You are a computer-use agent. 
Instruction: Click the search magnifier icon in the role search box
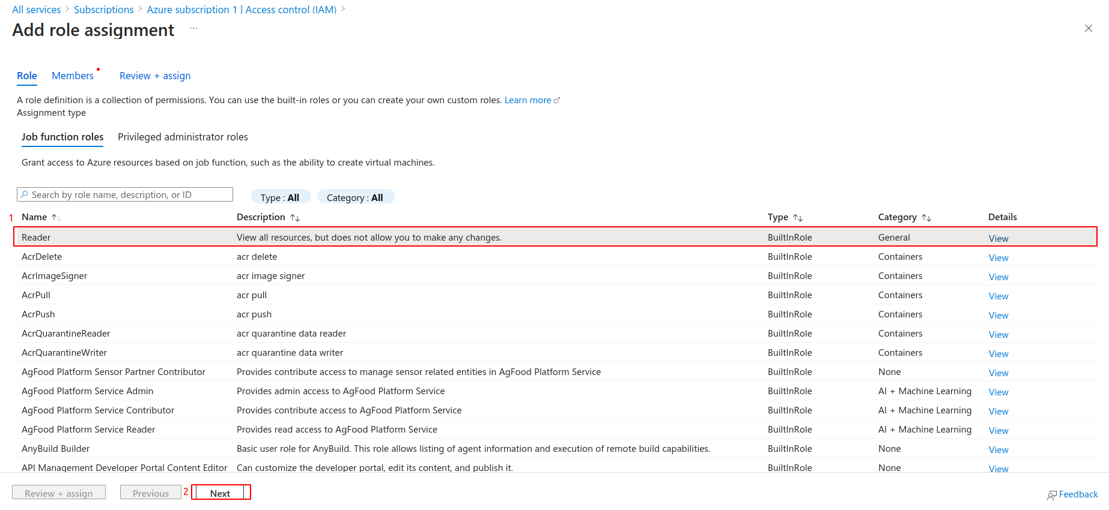(25, 194)
